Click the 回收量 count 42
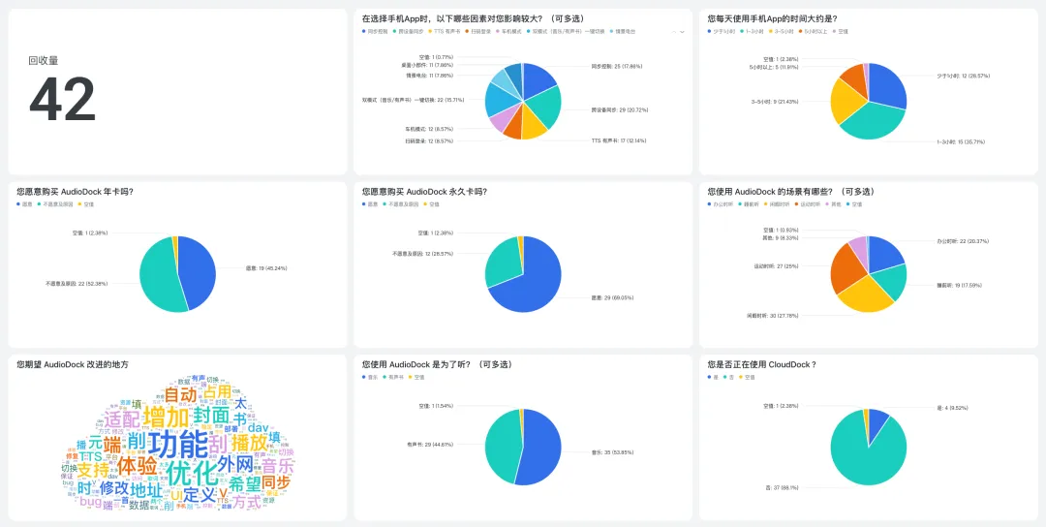Image resolution: width=1046 pixels, height=527 pixels. pos(62,99)
